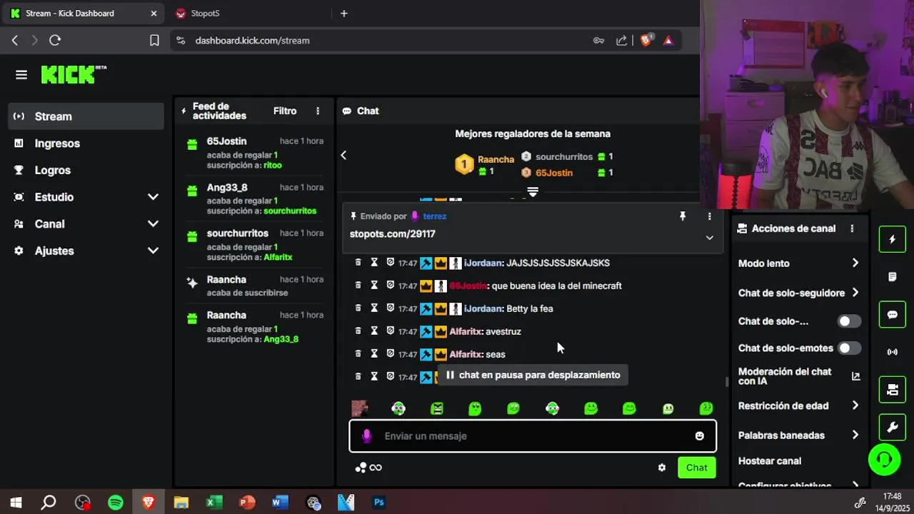
Task: Delete iJordaan's JAJSJSJSJSSJSKAJSKS message
Action: pos(358,263)
